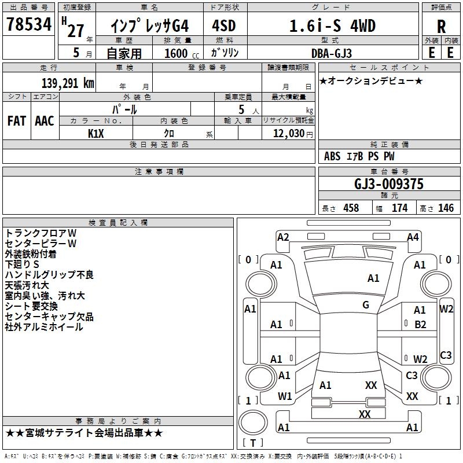Click lot number 78534
Viewport: 463px width, 463px height.
click(28, 24)
